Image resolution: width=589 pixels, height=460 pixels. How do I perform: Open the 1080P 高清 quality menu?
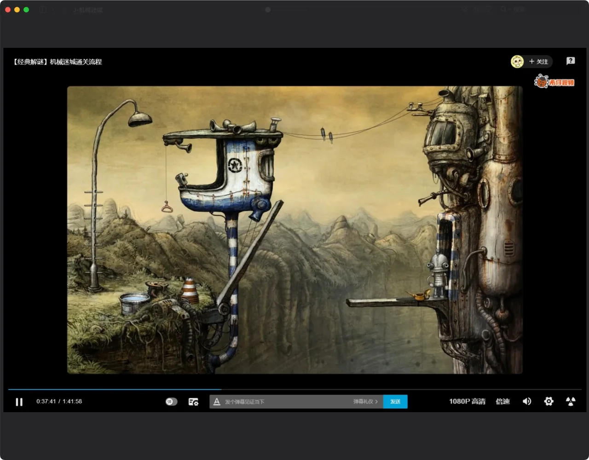tap(467, 402)
